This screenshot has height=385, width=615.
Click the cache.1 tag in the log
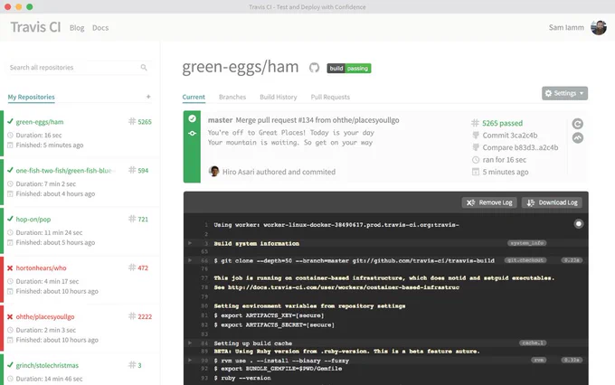(x=533, y=343)
